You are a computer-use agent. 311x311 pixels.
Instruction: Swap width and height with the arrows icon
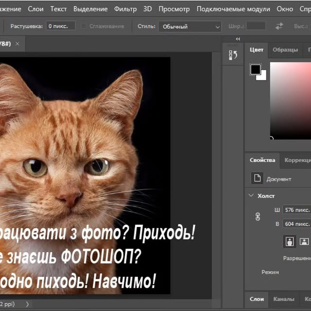(x=279, y=26)
